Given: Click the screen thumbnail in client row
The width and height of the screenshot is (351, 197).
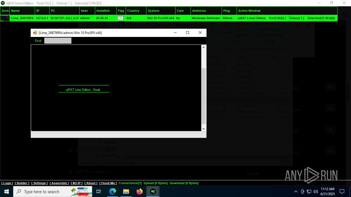Looking at the screenshot, I should click(5, 18).
